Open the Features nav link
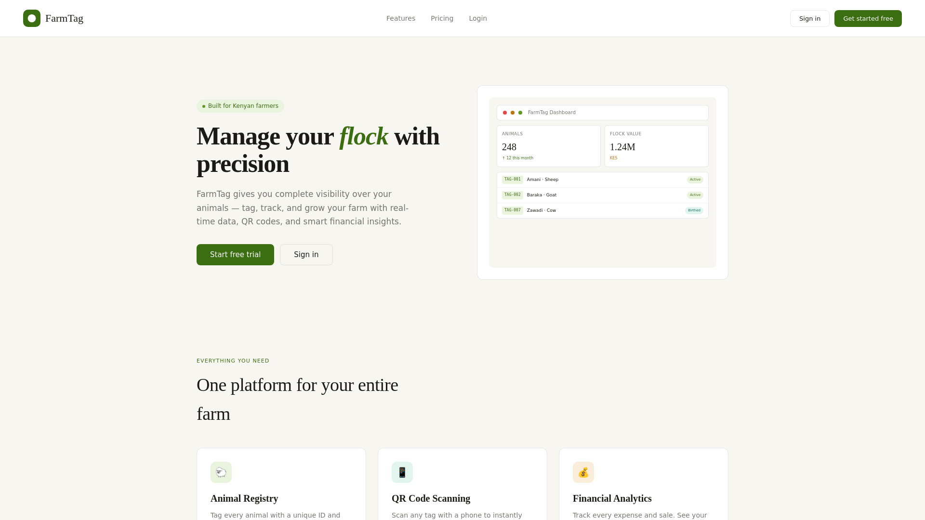The height and width of the screenshot is (520, 925). click(401, 18)
